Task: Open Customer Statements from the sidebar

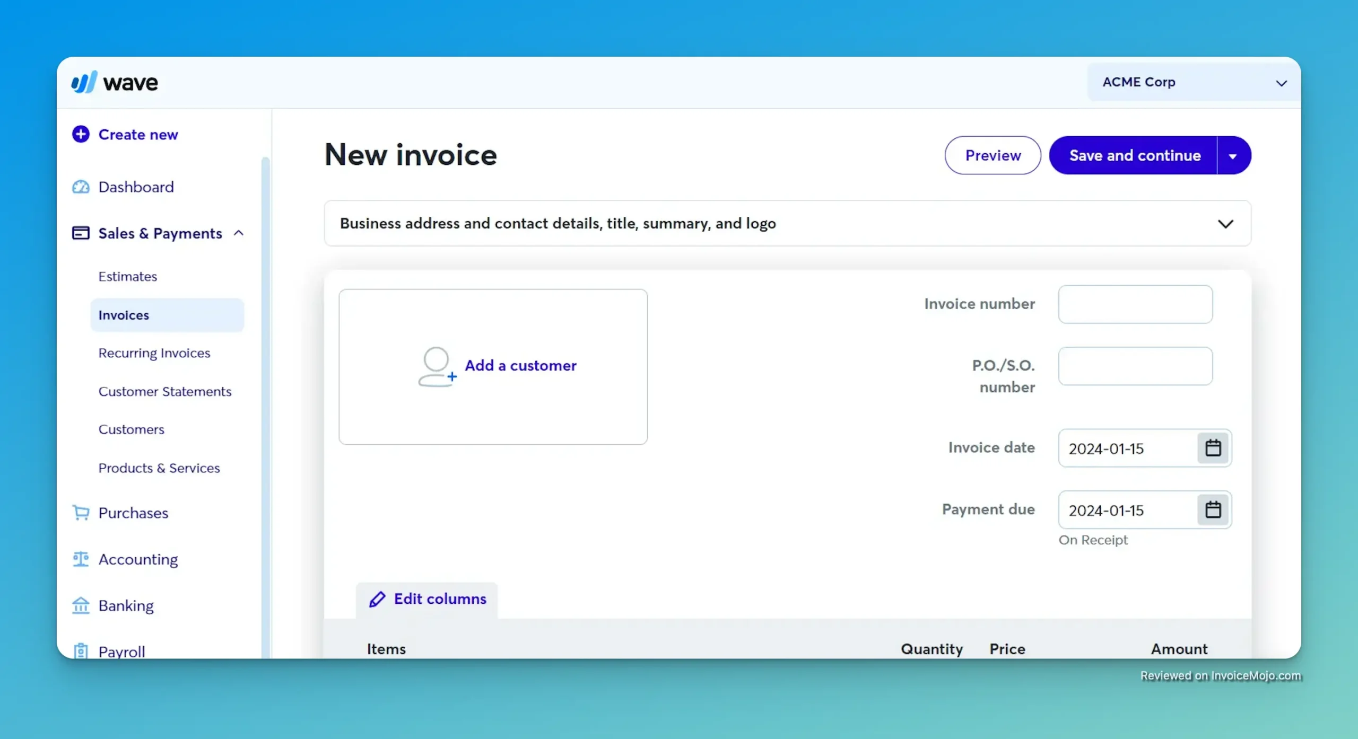Action: tap(164, 392)
